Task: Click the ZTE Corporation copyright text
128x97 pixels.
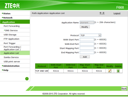Action: click(64, 94)
